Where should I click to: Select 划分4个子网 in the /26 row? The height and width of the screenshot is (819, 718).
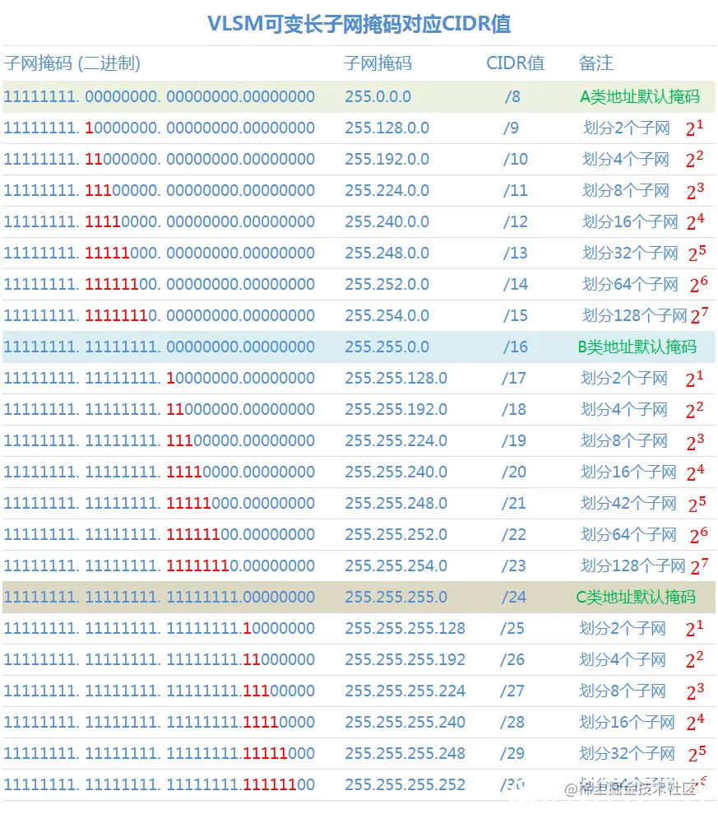[x=623, y=659]
